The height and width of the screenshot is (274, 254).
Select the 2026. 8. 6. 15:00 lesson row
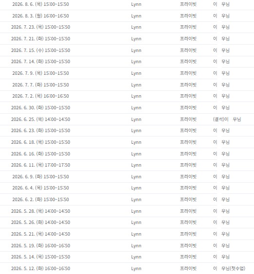point(127,4)
